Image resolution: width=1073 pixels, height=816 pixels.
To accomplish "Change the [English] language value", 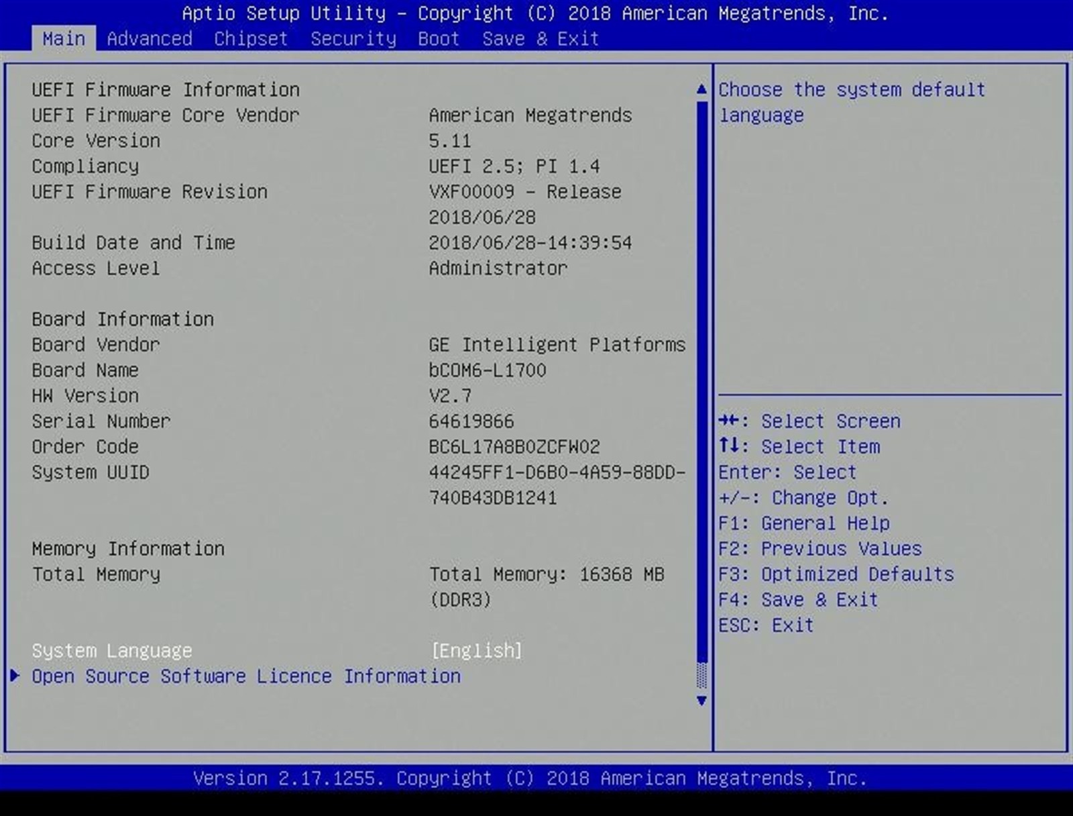I will point(476,650).
